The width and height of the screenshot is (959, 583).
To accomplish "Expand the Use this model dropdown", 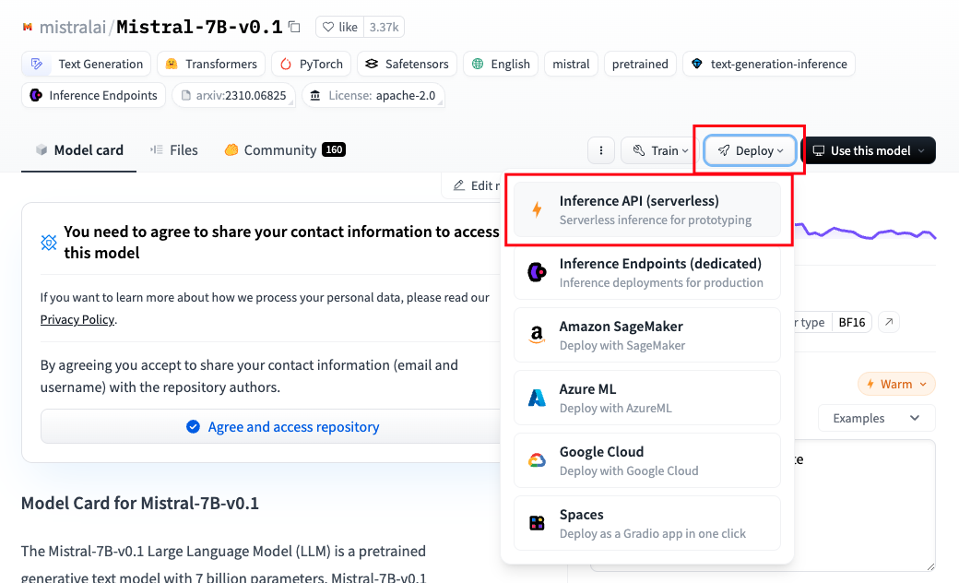I will point(869,150).
